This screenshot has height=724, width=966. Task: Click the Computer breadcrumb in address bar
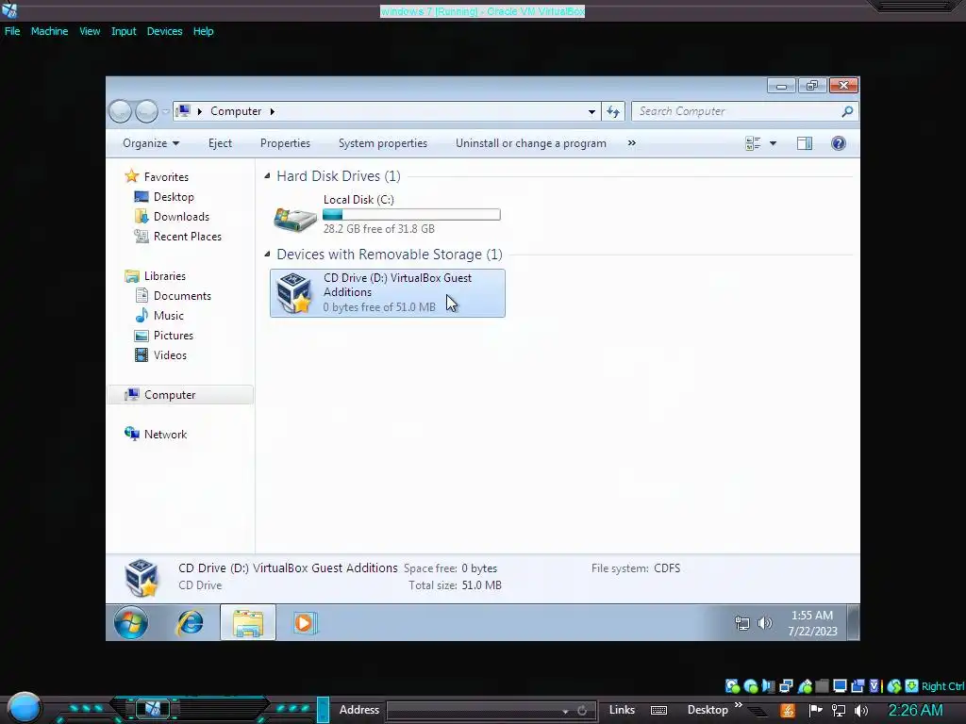click(x=236, y=111)
